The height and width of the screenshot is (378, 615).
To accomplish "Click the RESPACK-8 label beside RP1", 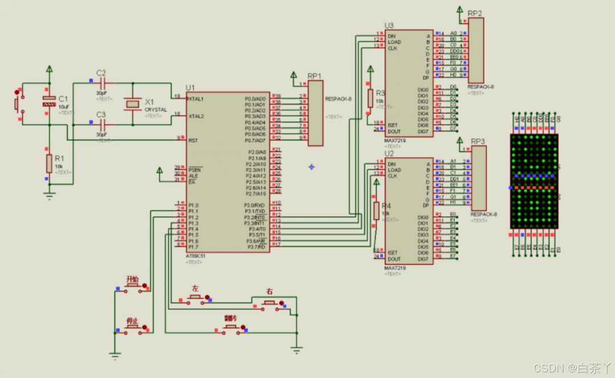I will point(338,99).
